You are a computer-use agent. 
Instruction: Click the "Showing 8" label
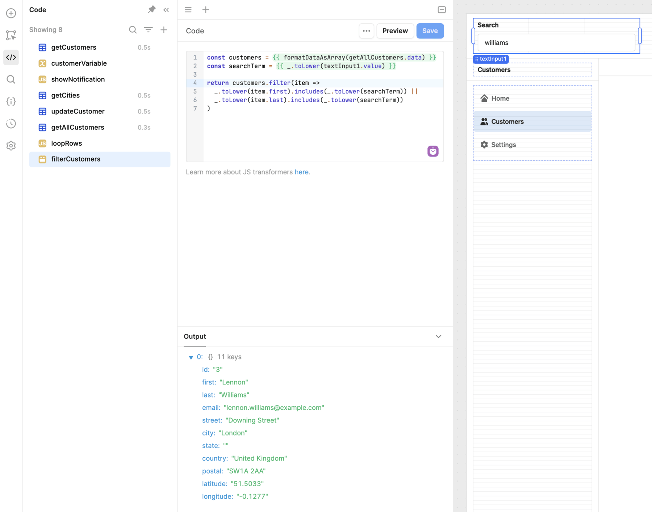pyautogui.click(x=46, y=30)
